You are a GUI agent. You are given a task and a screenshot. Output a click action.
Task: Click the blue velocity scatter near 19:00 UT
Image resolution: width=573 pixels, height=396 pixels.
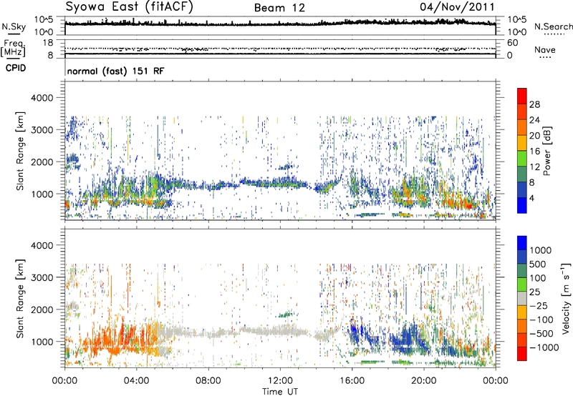(x=408, y=337)
